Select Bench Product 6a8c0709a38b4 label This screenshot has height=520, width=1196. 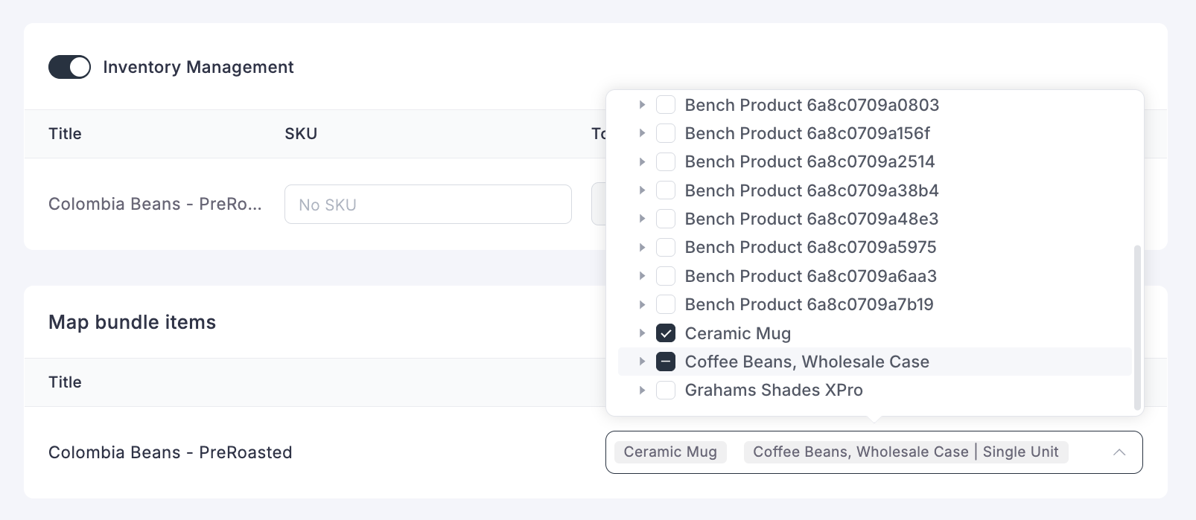point(812,190)
